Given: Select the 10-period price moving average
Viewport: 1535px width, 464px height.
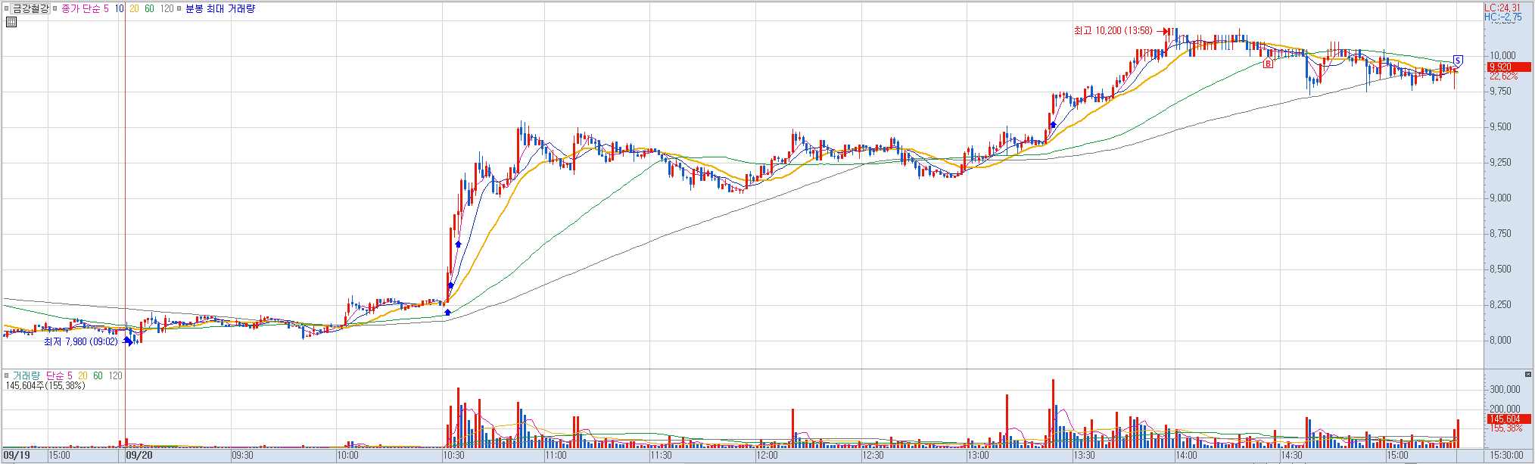Looking at the screenshot, I should tap(120, 9).
